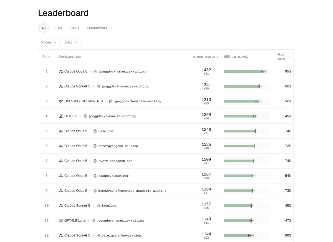The height and width of the screenshot is (242, 333).
Task: Click GLM 5.2 model name
Action: (71, 116)
